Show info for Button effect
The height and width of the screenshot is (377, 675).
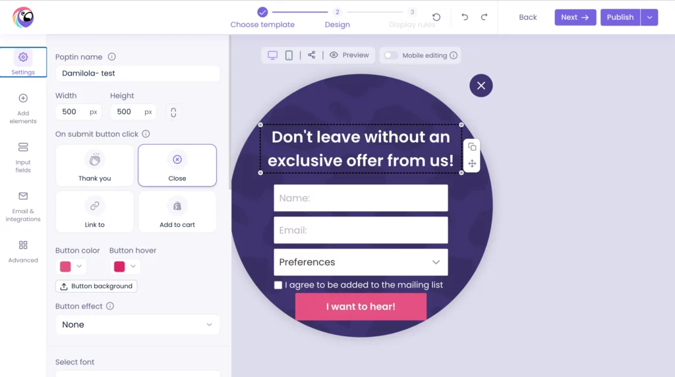pyautogui.click(x=110, y=306)
